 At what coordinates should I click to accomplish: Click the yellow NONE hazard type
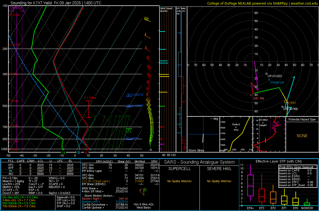pyautogui.click(x=302, y=136)
